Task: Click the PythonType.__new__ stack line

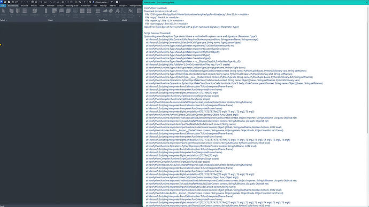Action: (x=229, y=77)
